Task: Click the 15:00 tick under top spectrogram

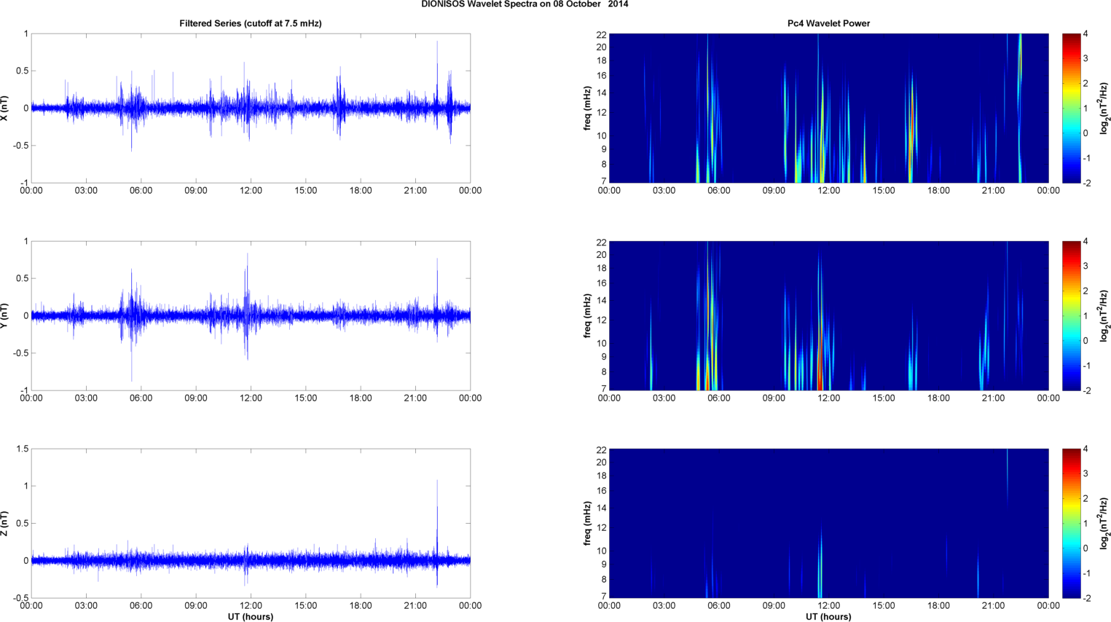Action: point(884,191)
